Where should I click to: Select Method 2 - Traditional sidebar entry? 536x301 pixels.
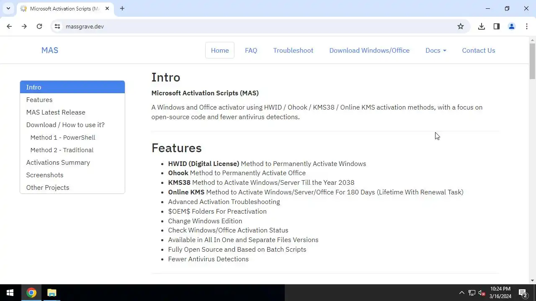pos(72,150)
